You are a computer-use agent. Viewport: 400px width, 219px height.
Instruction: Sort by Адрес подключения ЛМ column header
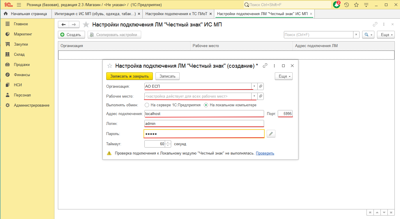pyautogui.click(x=344, y=46)
